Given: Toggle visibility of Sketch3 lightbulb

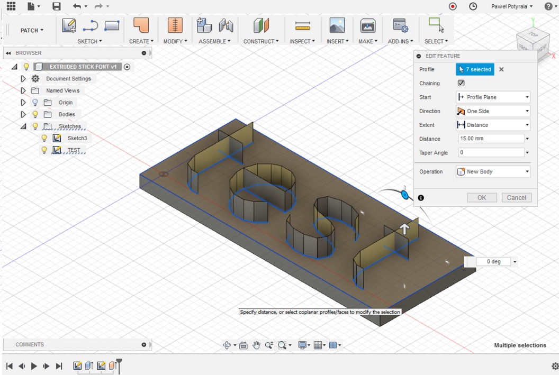Looking at the screenshot, I should click(x=44, y=138).
